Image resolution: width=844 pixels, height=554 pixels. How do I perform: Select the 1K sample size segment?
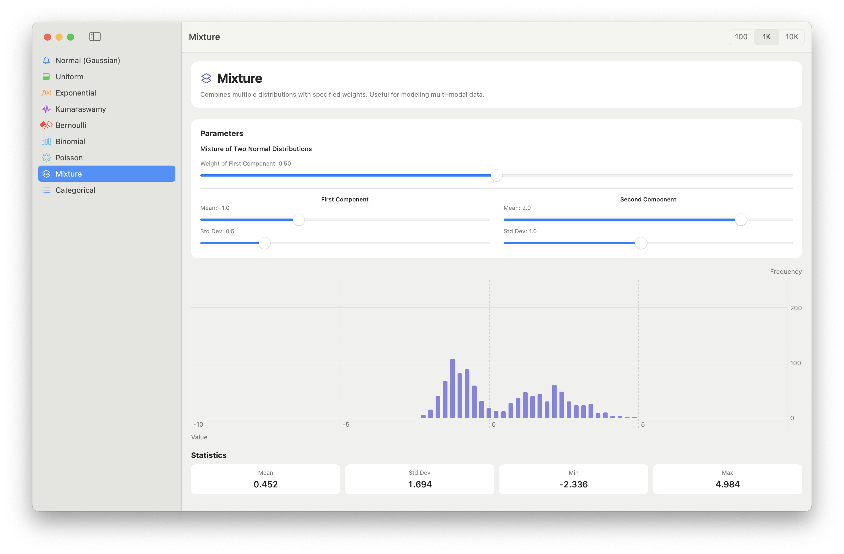point(766,37)
